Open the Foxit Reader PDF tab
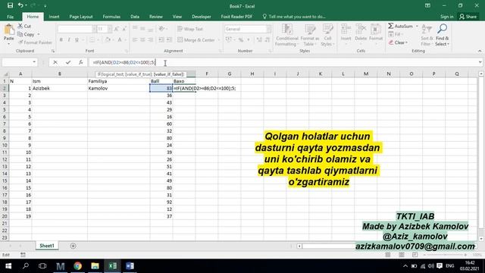485x273 pixels. 236,17
